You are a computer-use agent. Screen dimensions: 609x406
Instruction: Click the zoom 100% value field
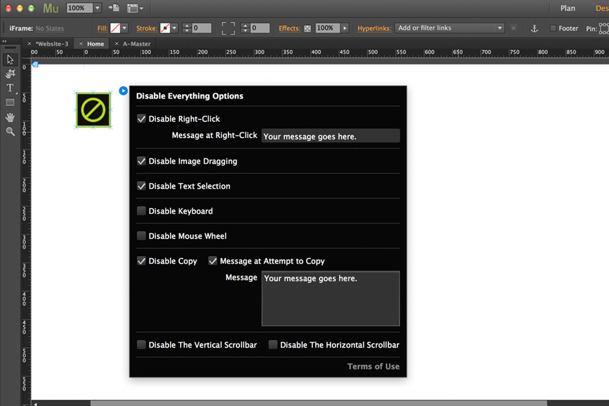click(x=80, y=8)
